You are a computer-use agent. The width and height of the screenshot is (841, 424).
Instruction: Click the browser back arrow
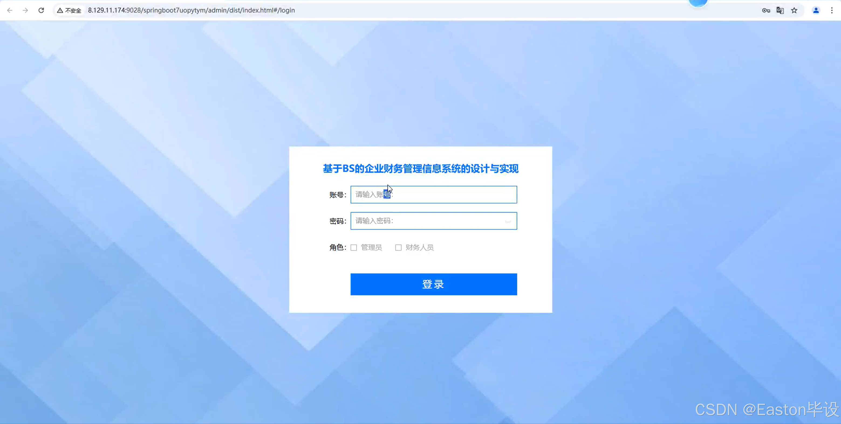(10, 10)
